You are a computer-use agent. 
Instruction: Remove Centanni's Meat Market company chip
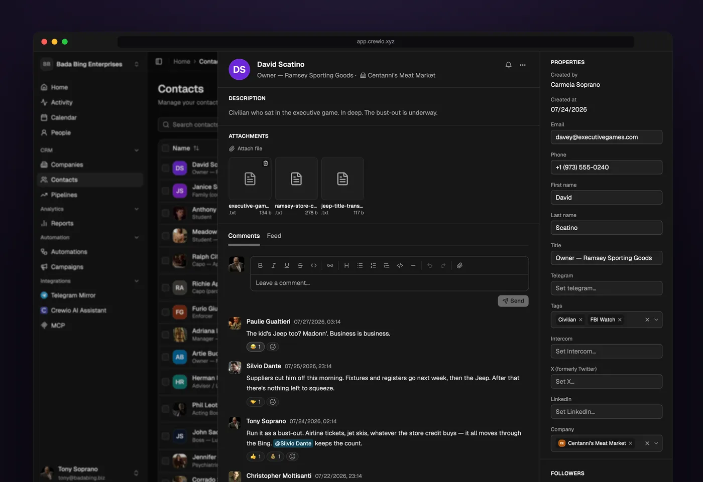[x=630, y=443]
